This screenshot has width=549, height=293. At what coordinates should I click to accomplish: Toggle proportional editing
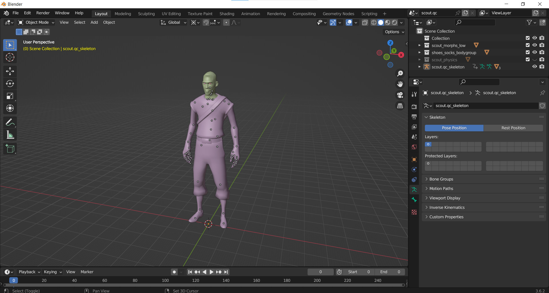[x=226, y=23]
